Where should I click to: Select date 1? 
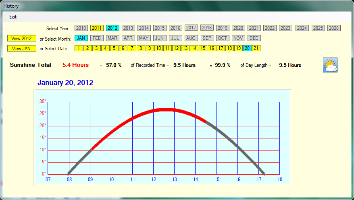point(79,48)
